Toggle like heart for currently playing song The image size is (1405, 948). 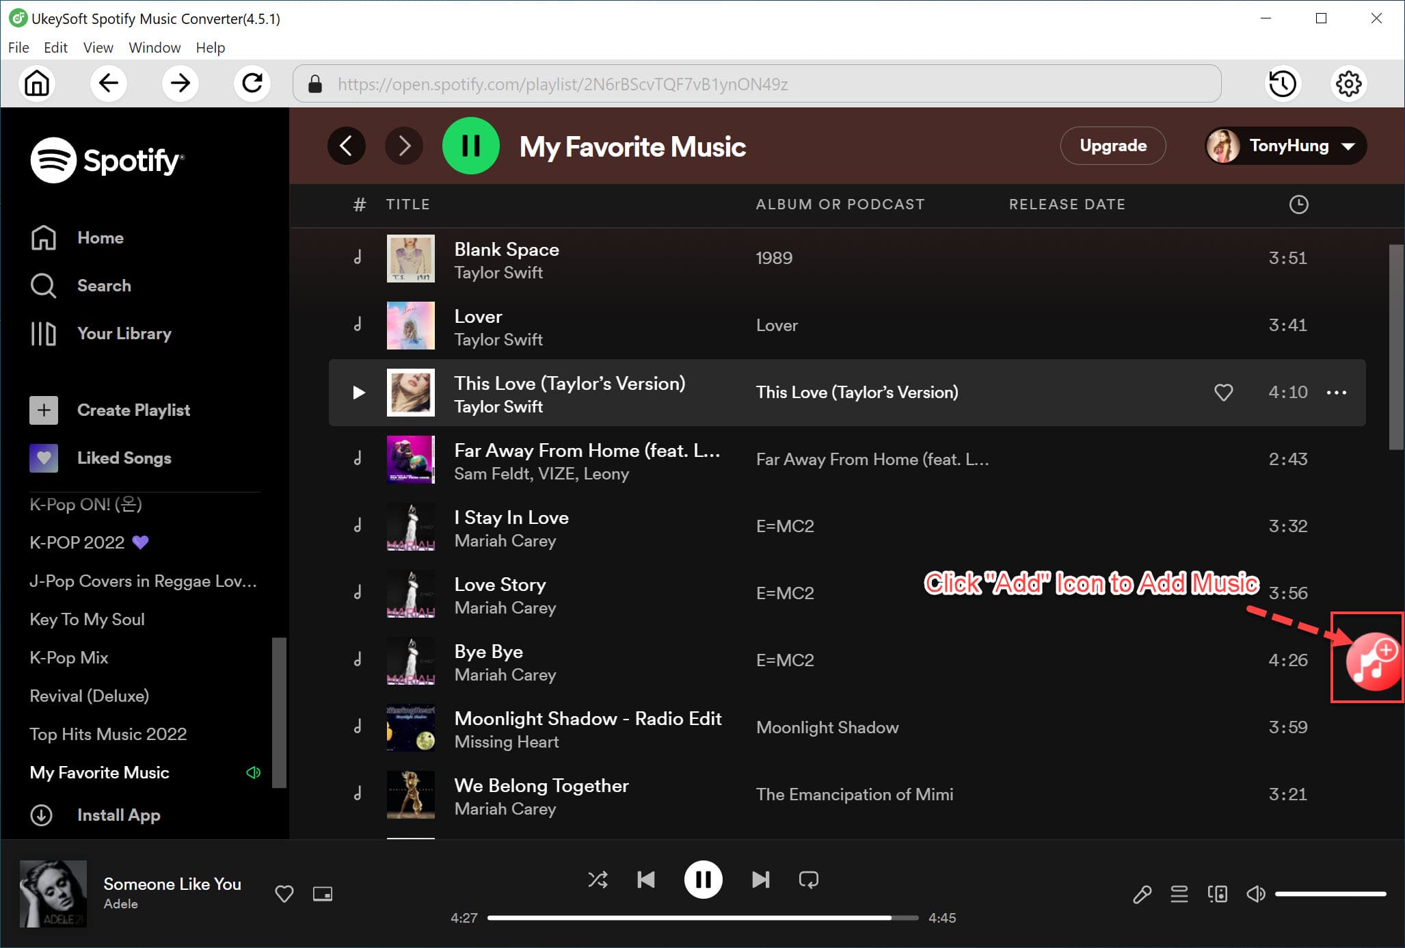tap(285, 893)
